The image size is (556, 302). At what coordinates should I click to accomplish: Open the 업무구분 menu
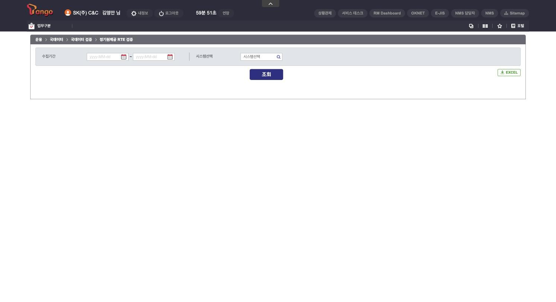click(40, 26)
